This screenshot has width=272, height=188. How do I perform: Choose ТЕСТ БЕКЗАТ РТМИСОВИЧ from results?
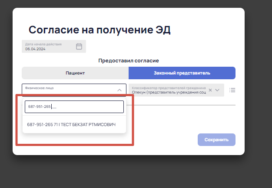[74, 124]
